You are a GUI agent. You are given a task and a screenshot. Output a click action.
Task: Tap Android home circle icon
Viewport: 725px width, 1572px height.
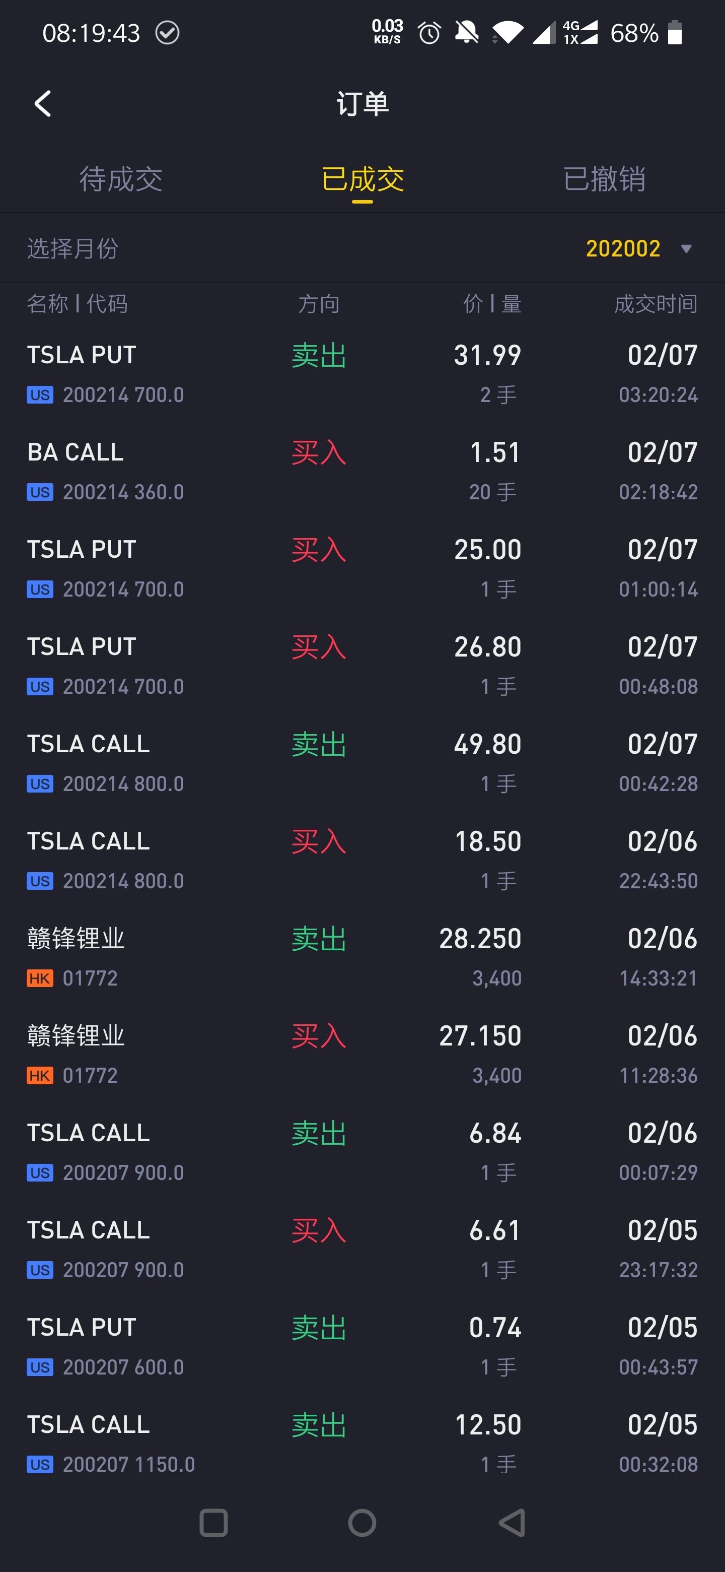[362, 1523]
